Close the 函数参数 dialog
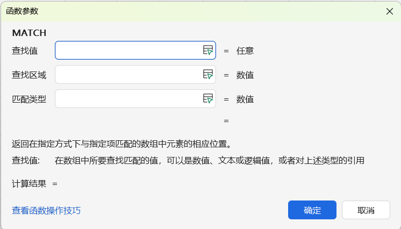This screenshot has height=229, width=401. [390, 11]
